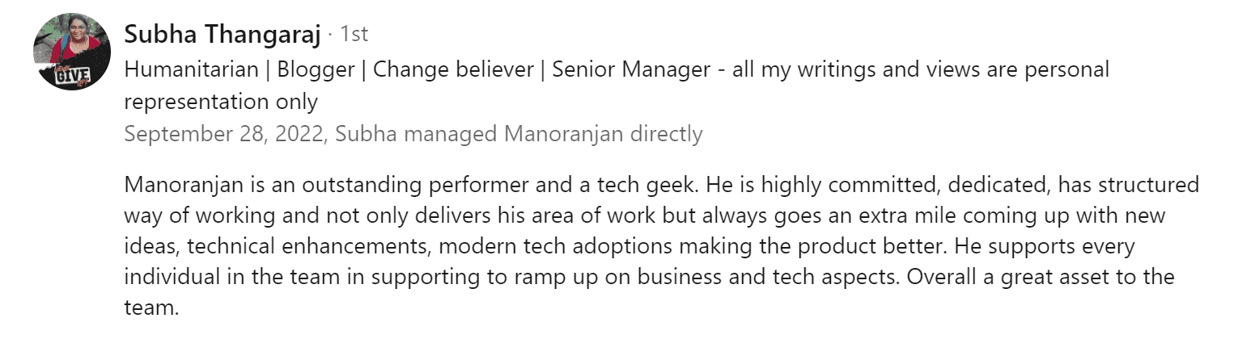Click the GIVE banner on the avatar

coord(70,77)
